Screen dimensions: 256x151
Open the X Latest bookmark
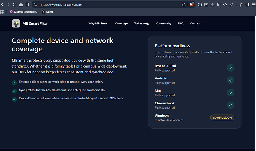pos(47,12)
